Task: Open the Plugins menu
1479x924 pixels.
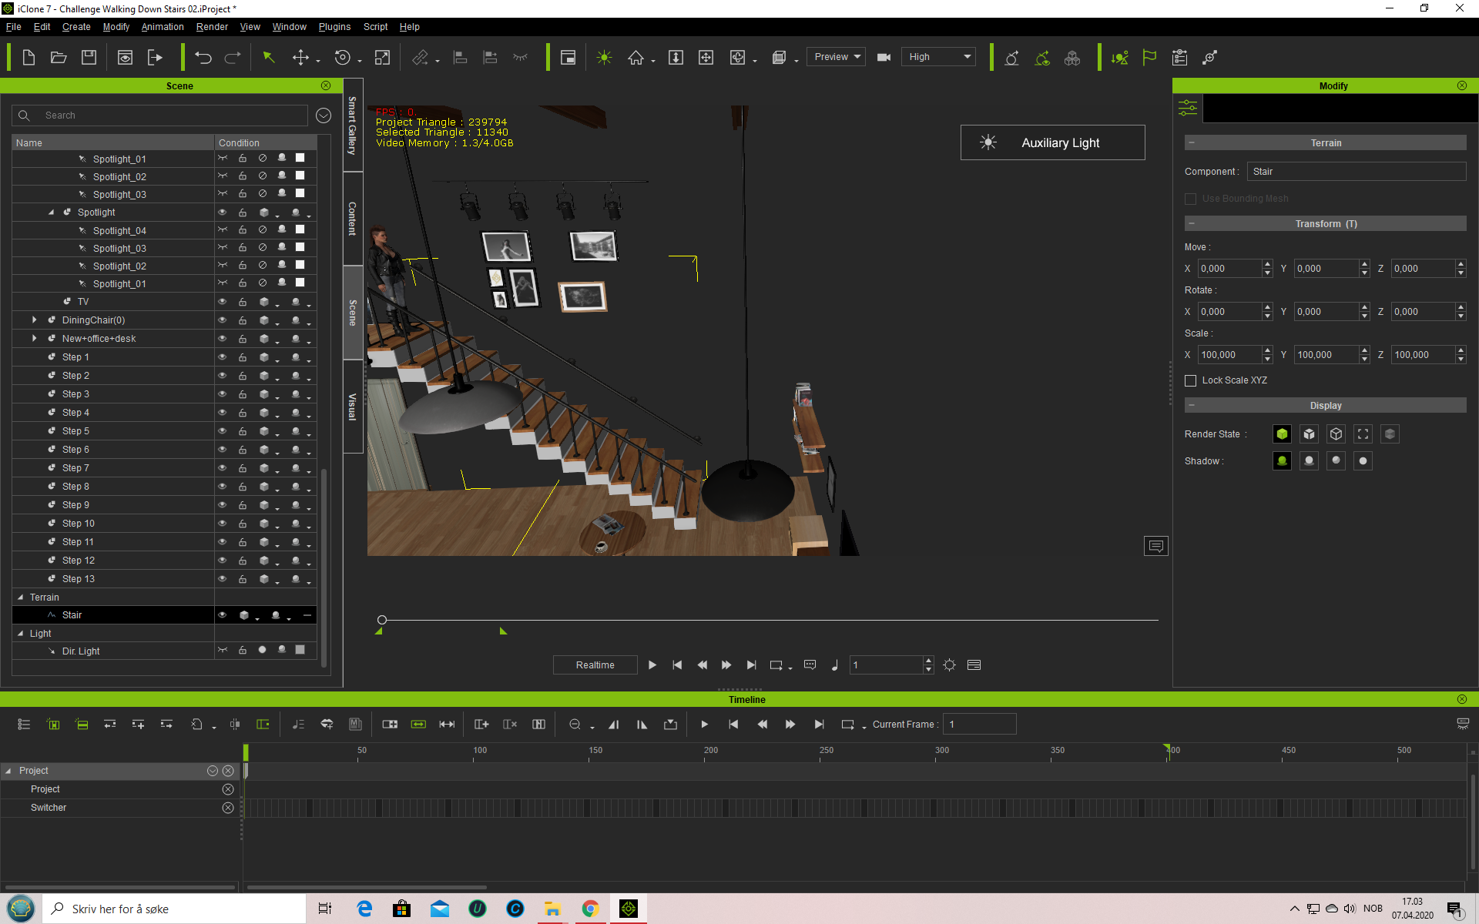Action: tap(334, 27)
